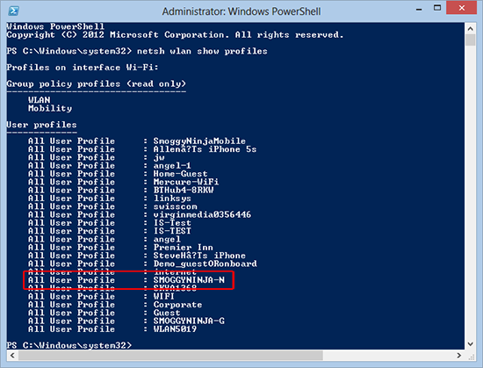Click the vertical scrollbar thumb

[470, 40]
